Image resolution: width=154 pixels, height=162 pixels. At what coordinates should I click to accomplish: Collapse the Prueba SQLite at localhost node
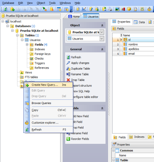(x=12, y=31)
